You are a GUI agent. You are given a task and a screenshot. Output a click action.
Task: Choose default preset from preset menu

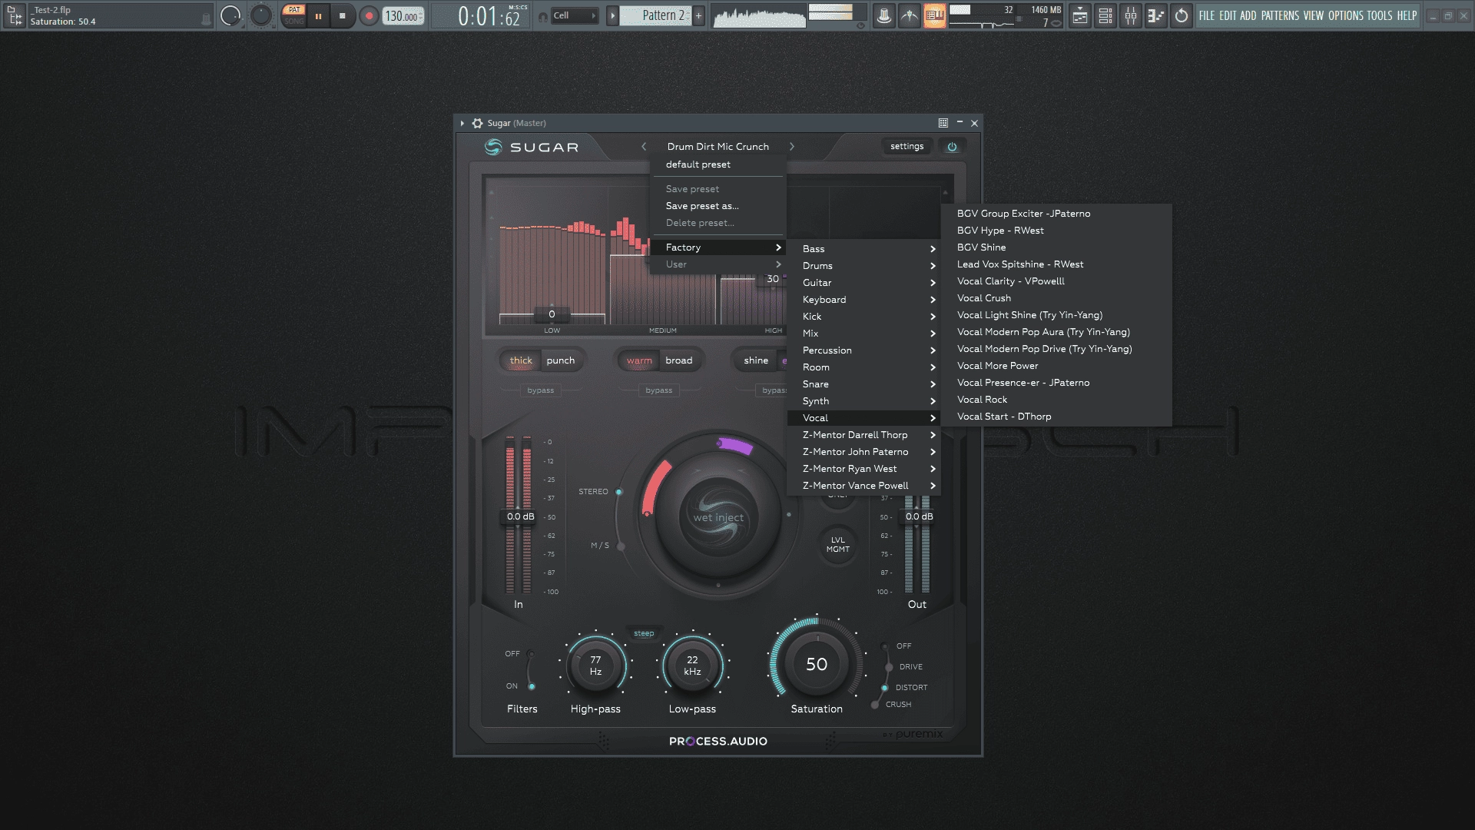[x=718, y=164]
